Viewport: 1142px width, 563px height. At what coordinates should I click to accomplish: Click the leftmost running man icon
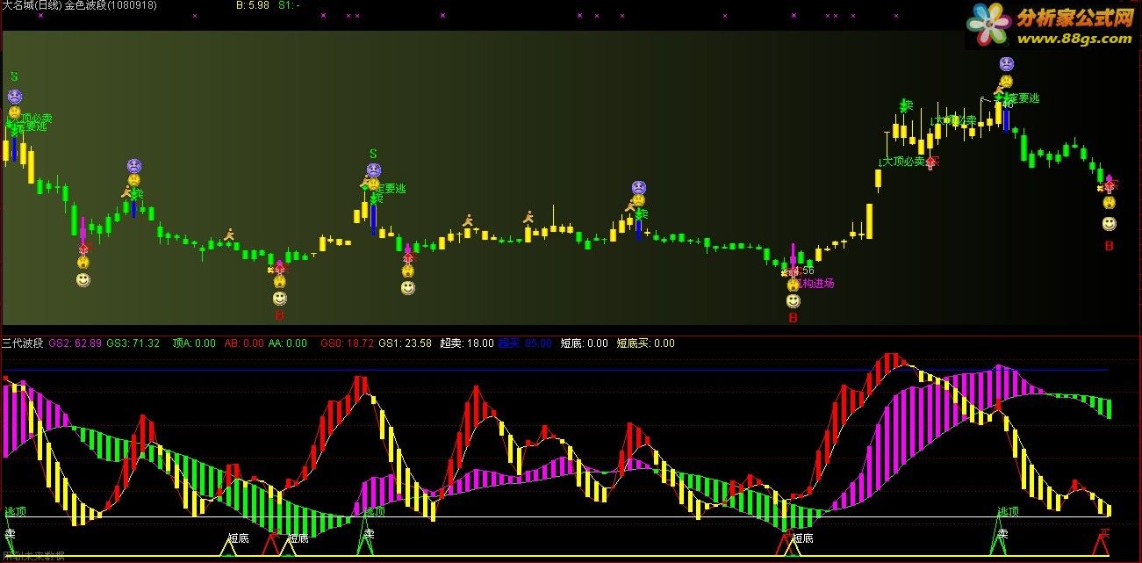(126, 191)
